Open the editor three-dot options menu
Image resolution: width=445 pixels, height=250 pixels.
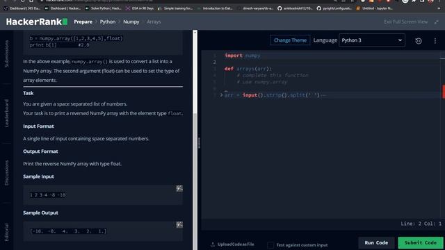[435, 41]
